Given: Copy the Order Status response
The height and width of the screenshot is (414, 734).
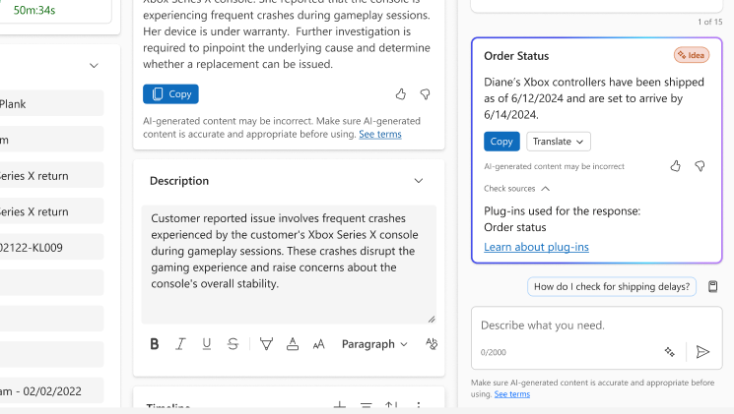Looking at the screenshot, I should pyautogui.click(x=501, y=142).
